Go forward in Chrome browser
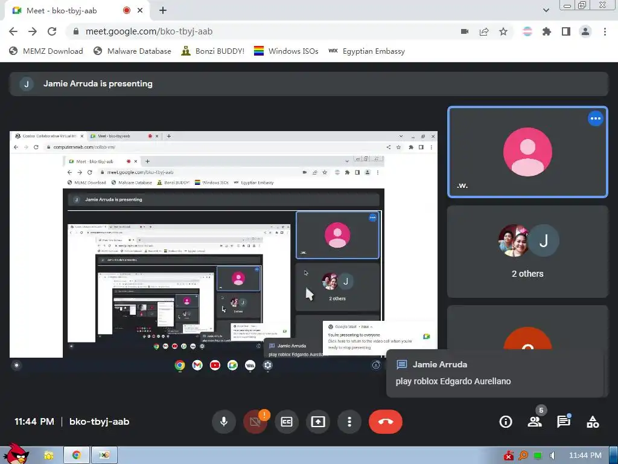Image resolution: width=618 pixels, height=464 pixels. pyautogui.click(x=33, y=31)
